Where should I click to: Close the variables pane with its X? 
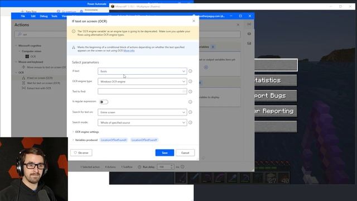[238, 25]
